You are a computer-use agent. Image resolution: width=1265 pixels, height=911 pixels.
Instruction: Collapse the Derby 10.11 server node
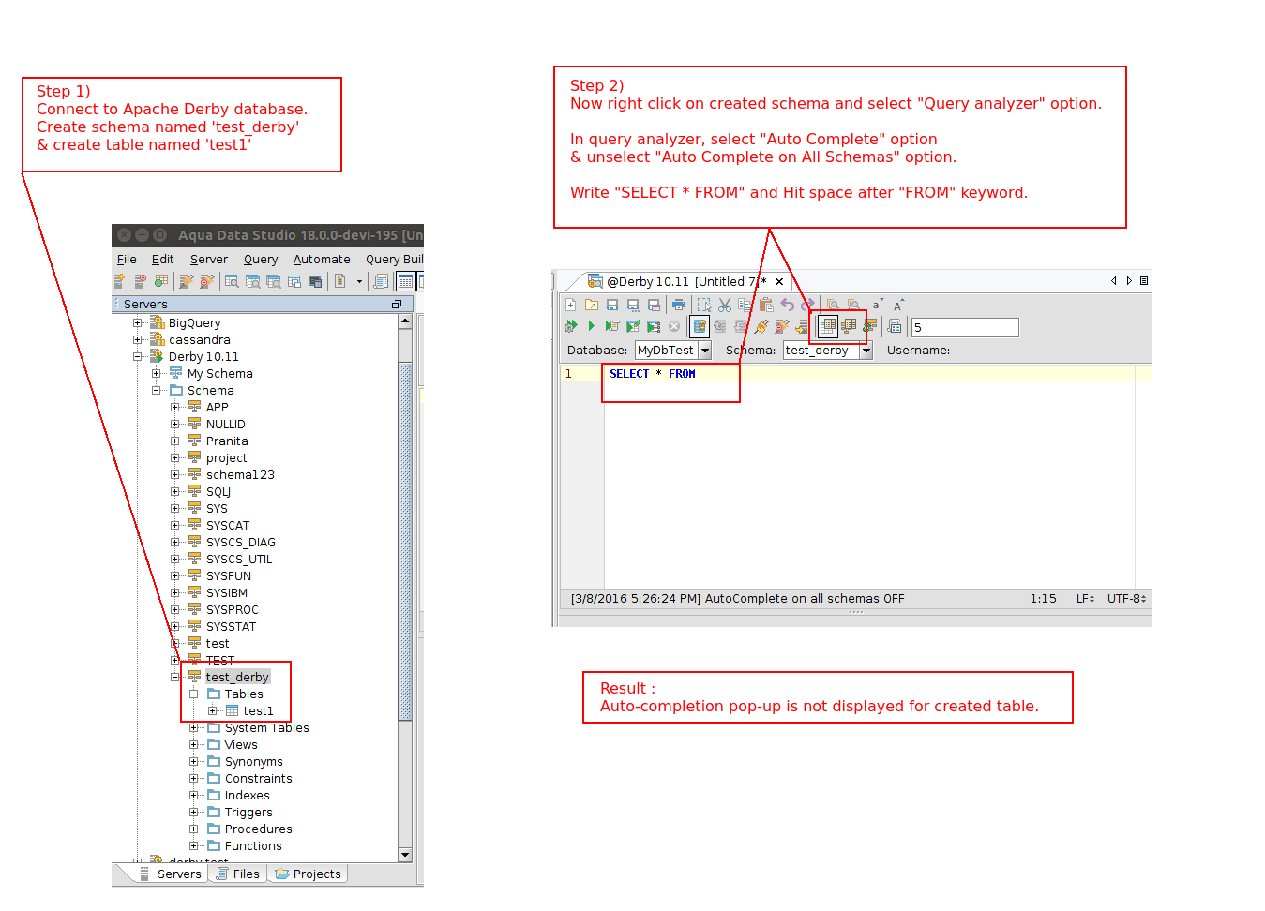(138, 356)
